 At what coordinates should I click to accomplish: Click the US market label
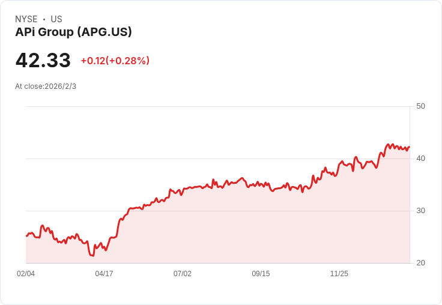56,19
